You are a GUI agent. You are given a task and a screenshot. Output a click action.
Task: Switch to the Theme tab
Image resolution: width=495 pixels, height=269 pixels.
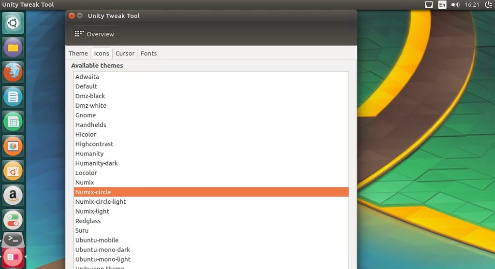[x=78, y=53]
